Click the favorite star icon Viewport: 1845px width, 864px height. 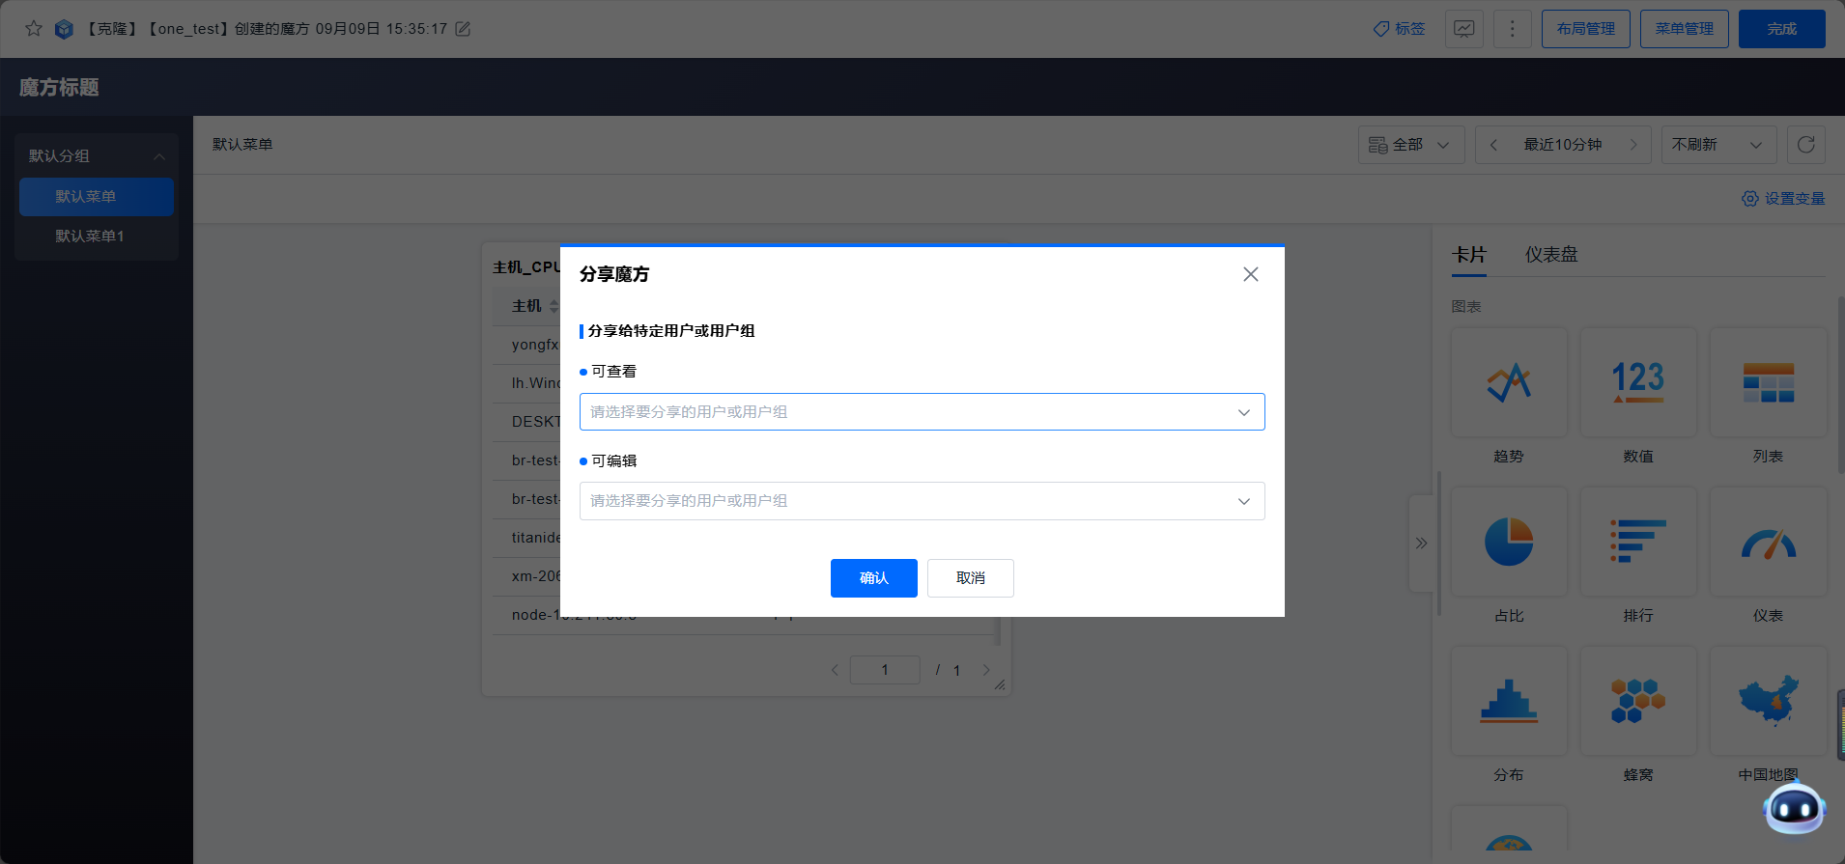pos(34,29)
